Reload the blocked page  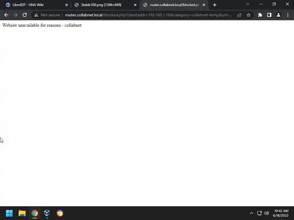point(25,15)
